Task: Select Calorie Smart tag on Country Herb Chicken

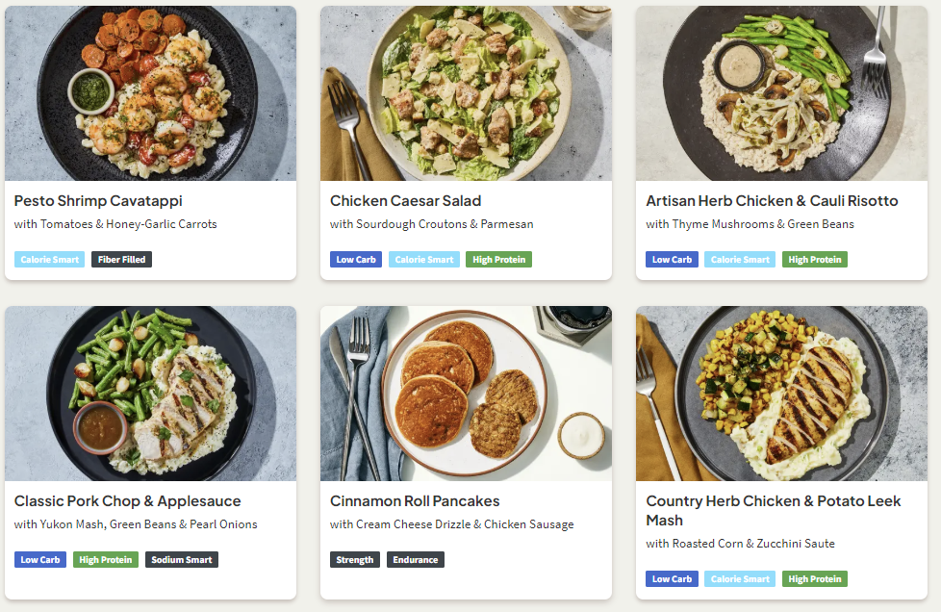Action: [x=740, y=579]
